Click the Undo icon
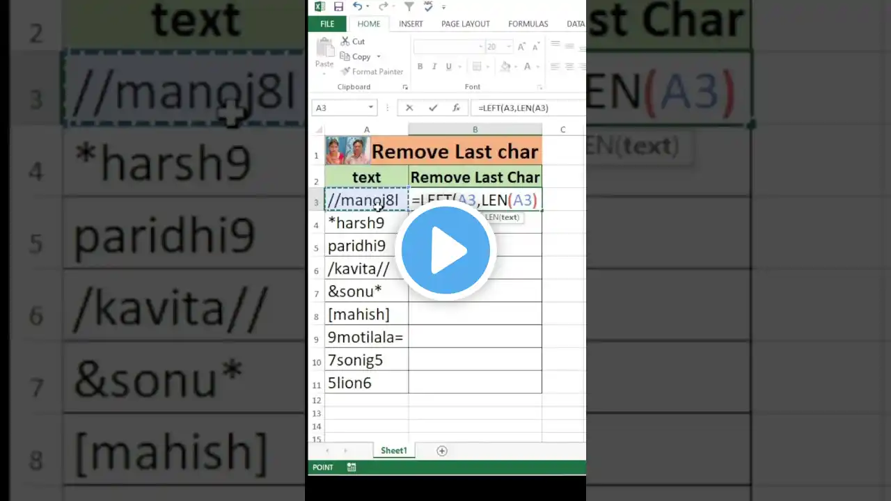 pos(358,6)
